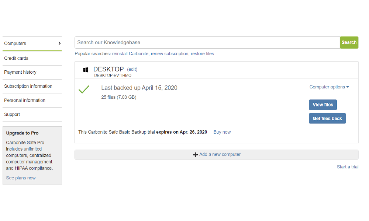The height and width of the screenshot is (221, 369).
Task: Open the Computer options dropdown
Action: pos(329,87)
